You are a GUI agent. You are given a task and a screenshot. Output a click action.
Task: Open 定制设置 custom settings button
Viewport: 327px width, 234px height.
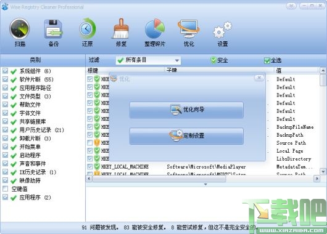(186, 136)
